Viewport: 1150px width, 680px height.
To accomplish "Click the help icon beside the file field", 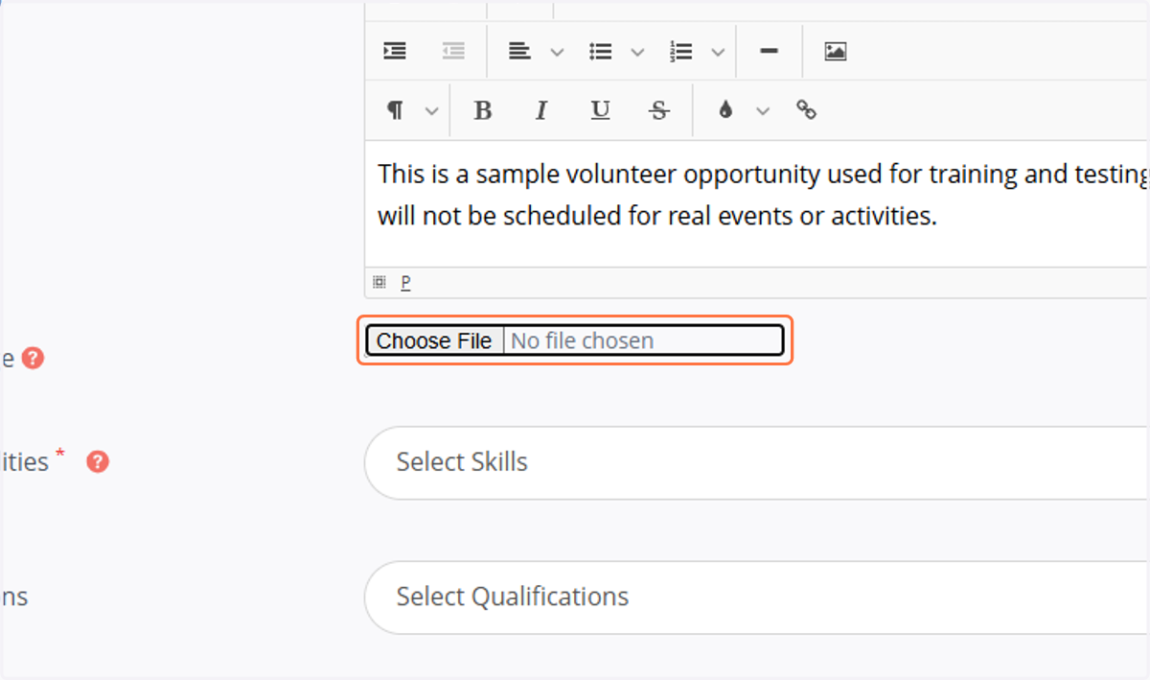I will coord(34,359).
